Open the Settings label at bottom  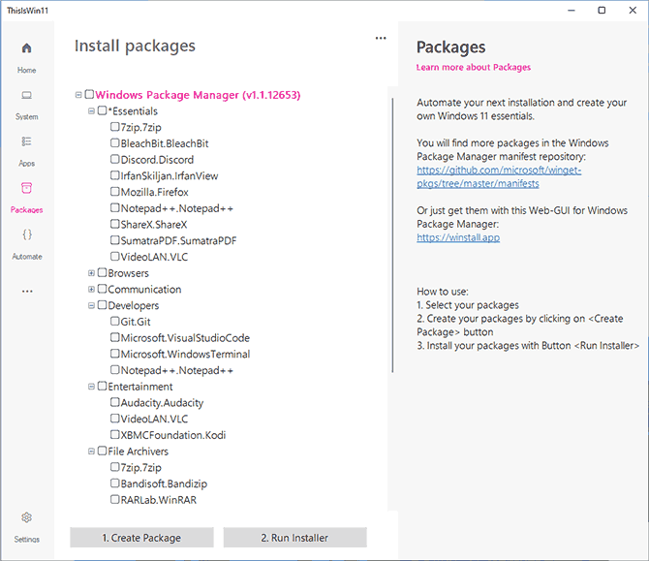pyautogui.click(x=26, y=539)
